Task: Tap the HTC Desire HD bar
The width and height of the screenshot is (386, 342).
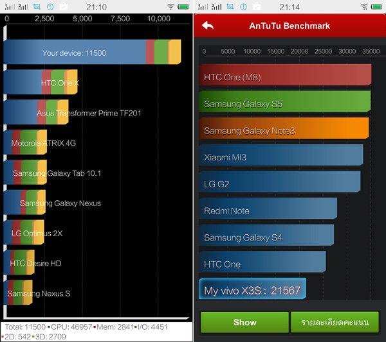Action: click(x=19, y=262)
